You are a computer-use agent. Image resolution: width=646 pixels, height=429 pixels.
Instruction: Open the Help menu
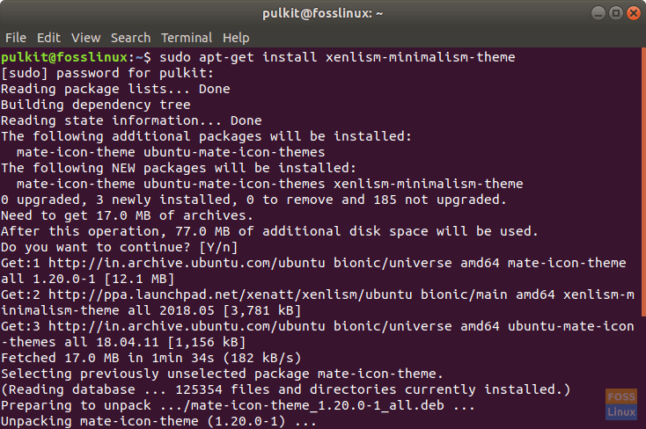236,38
